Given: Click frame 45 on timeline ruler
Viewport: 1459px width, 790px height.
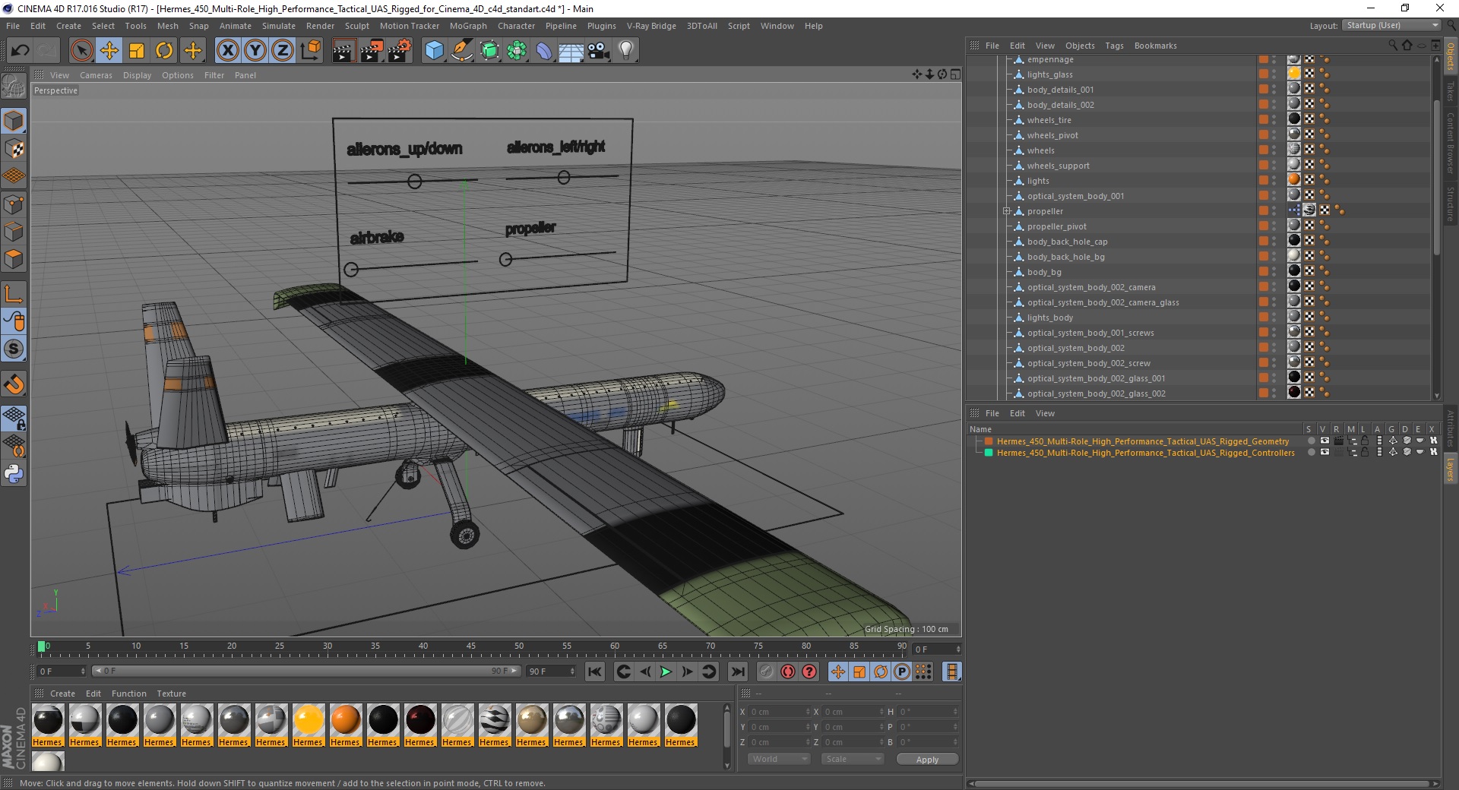Looking at the screenshot, I should click(471, 648).
